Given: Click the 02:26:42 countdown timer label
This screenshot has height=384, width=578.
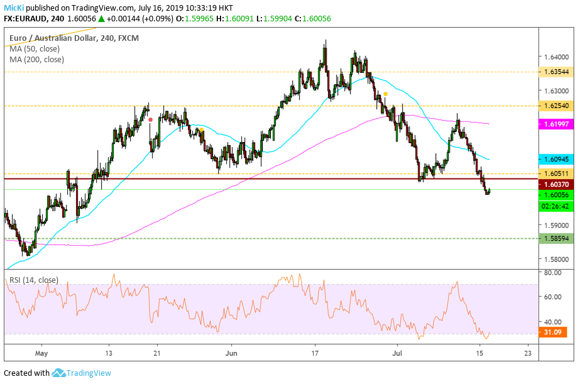Looking at the screenshot, I should [556, 206].
